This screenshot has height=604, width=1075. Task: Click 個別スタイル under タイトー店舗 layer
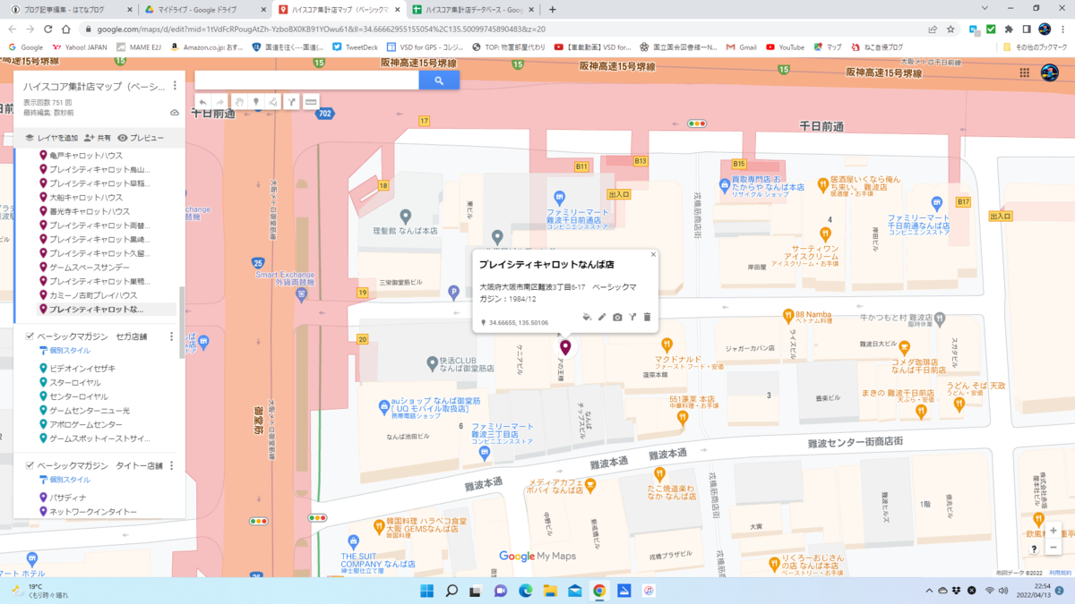[x=64, y=480]
